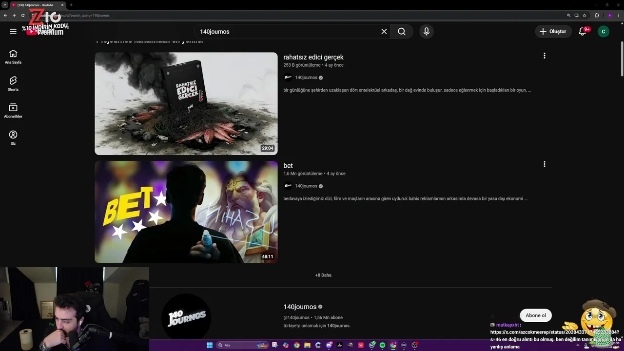This screenshot has height=351, width=624.
Task: Open 140journos channel result title
Action: coord(300,307)
